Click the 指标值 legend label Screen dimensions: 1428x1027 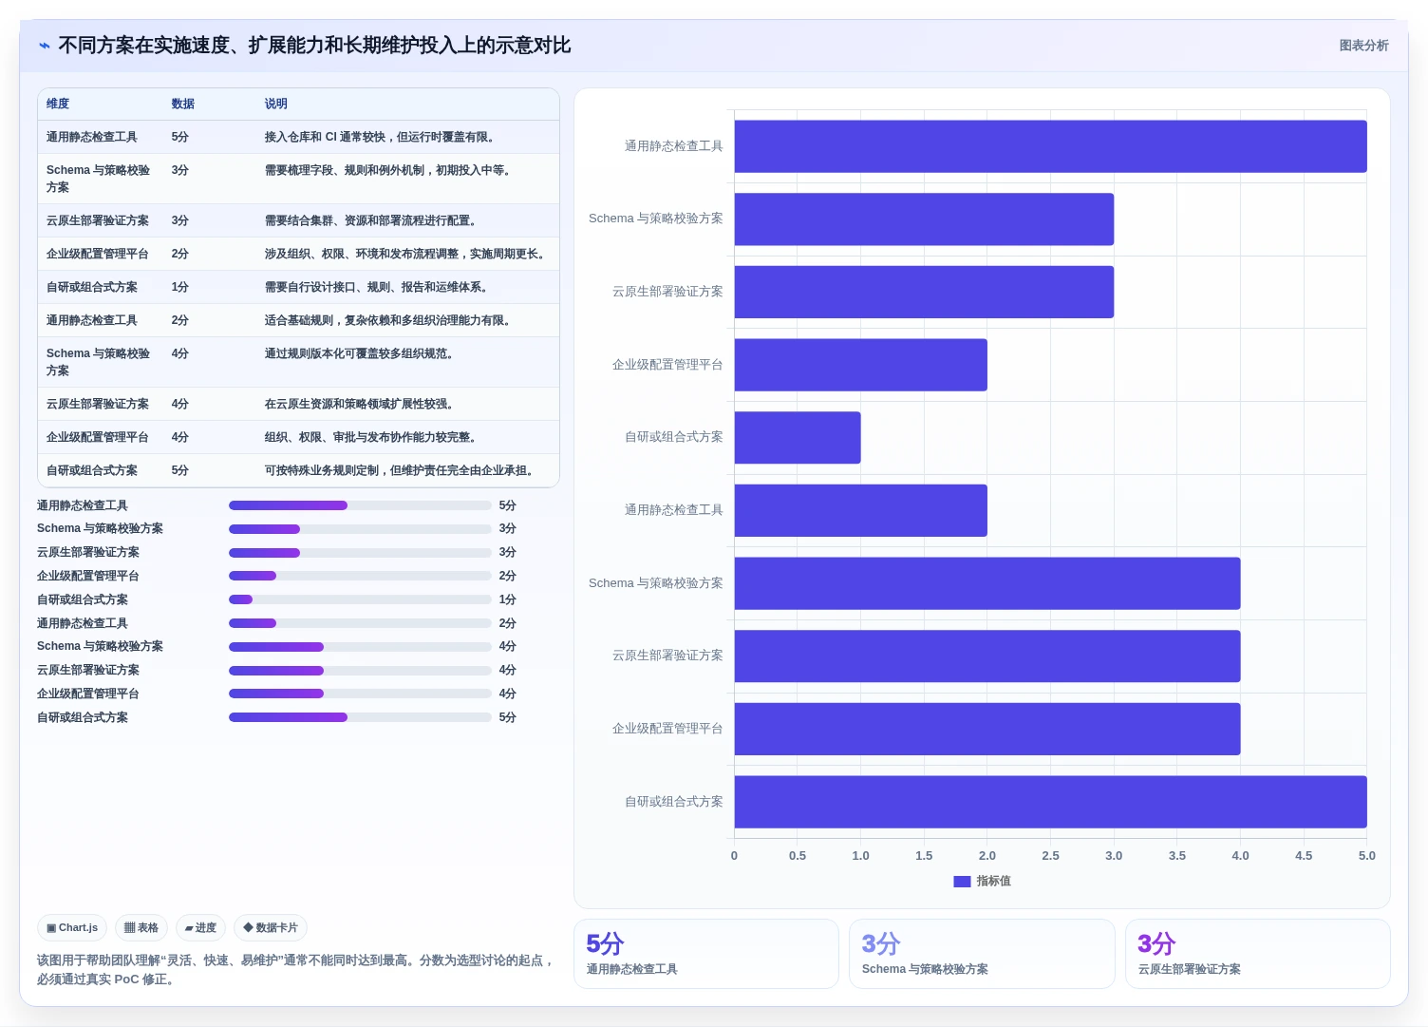tap(994, 882)
